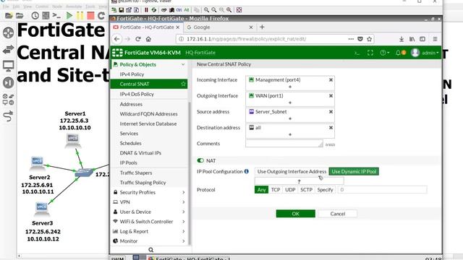Screen dimensions: 463x260
Task: Open FortiGate notifications bell icon
Action: (398, 53)
